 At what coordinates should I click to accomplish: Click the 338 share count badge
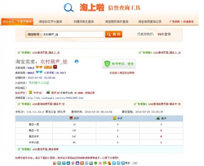pos(135,163)
